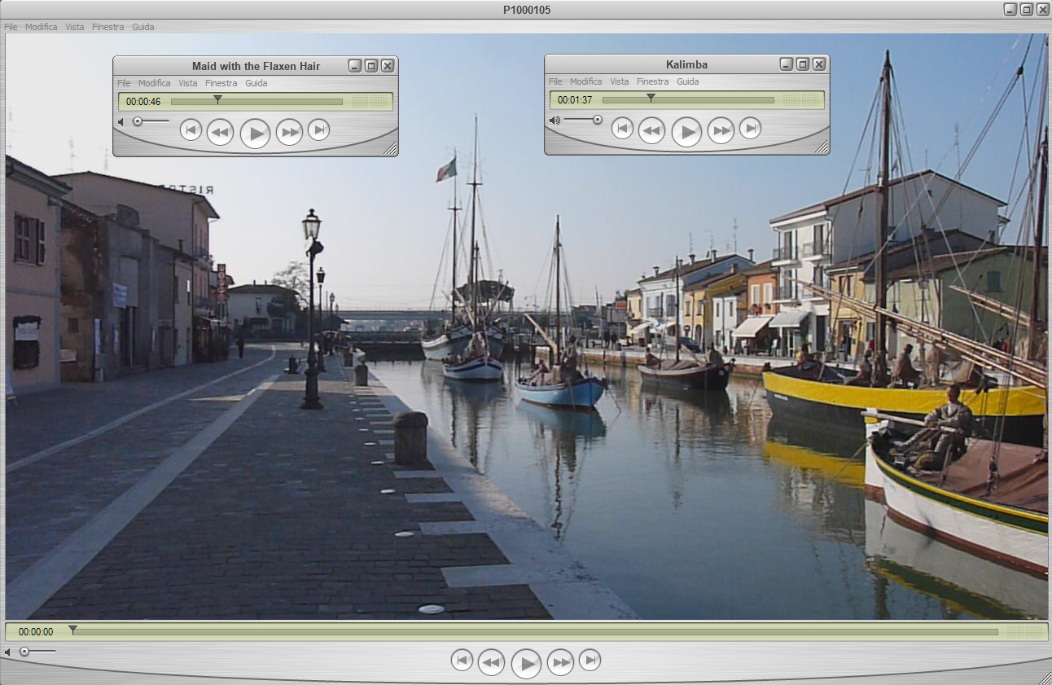Skip to start of the P1000105 video
Image resolution: width=1052 pixels, height=685 pixels.
(x=462, y=661)
